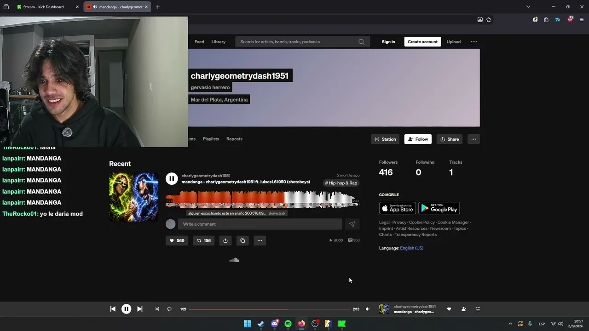The image size is (589, 331).
Task: Open a new browser tab
Action: [158, 7]
